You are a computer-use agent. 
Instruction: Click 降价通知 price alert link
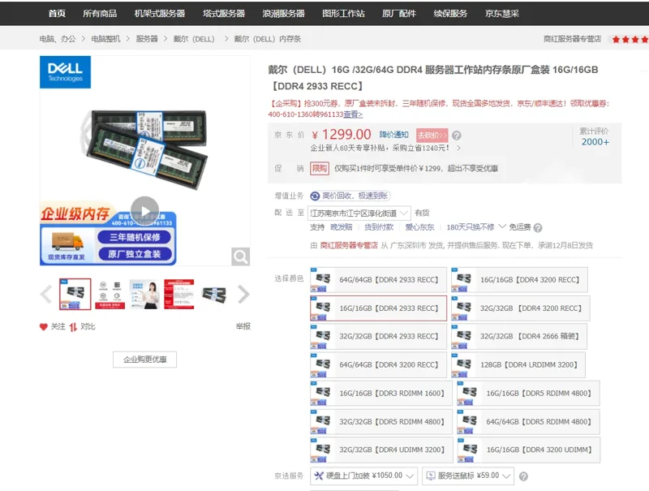click(393, 135)
